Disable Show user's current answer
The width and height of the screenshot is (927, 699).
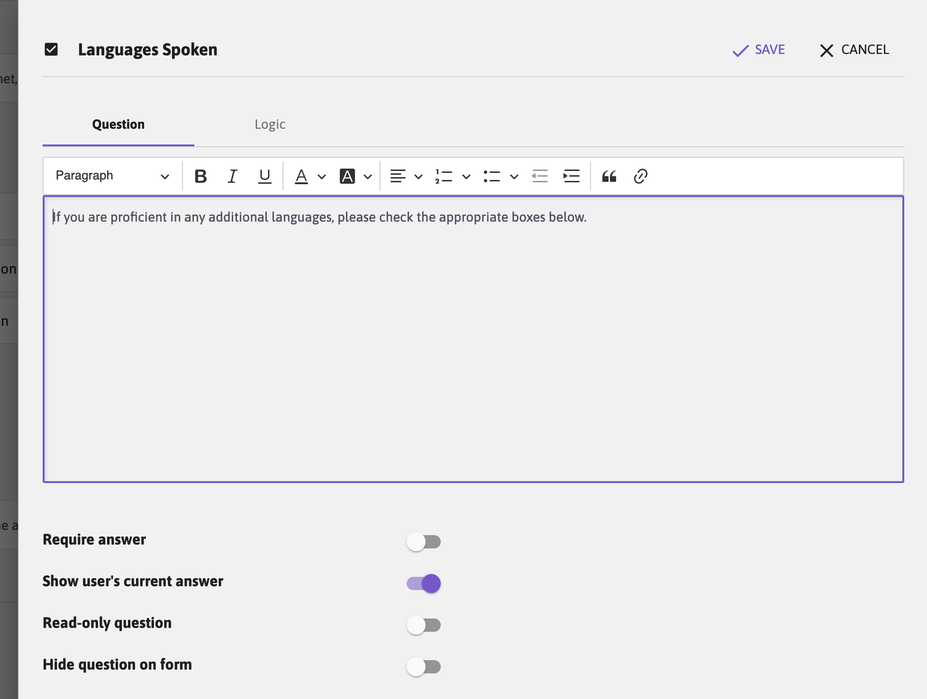click(423, 583)
